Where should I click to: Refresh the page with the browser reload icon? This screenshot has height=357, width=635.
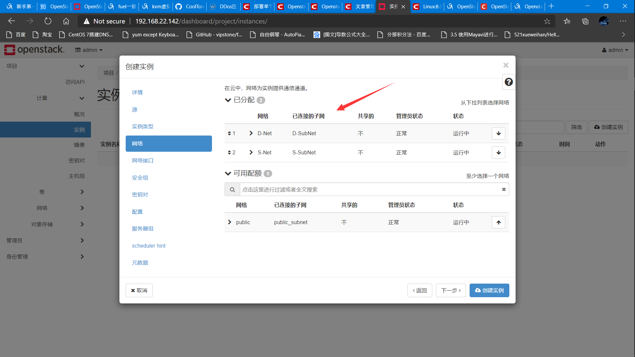(48, 21)
